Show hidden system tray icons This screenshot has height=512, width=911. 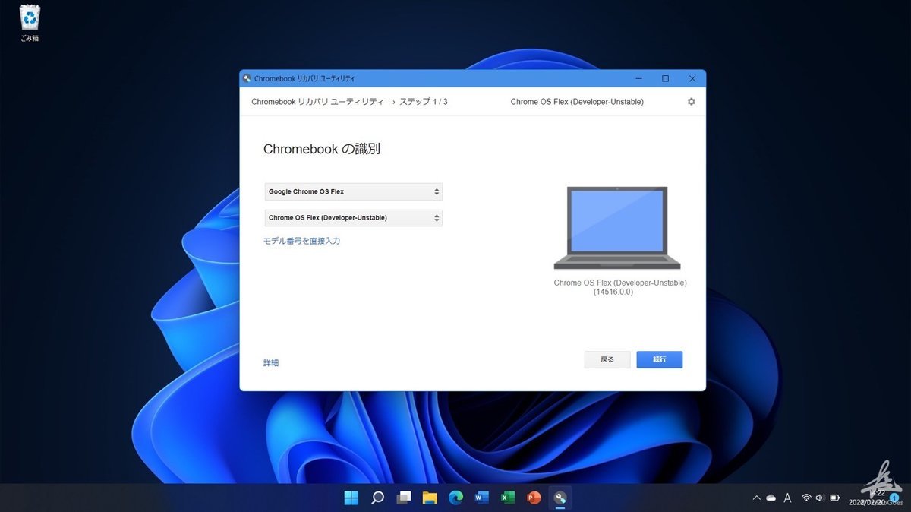click(756, 498)
